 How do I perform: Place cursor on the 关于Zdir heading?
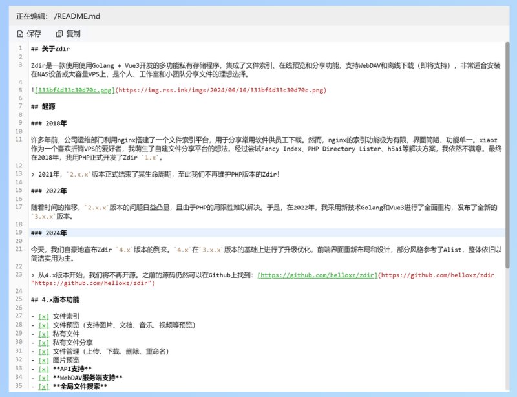tap(50, 49)
